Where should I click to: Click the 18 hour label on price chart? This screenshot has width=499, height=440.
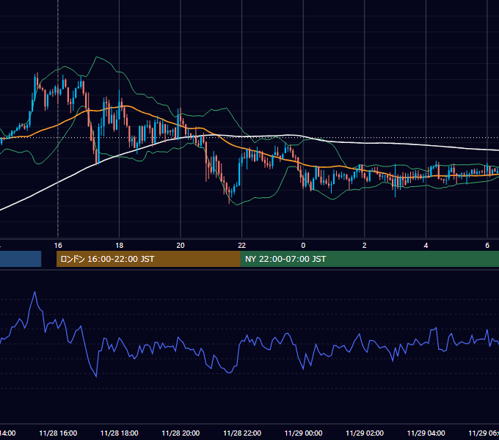coord(120,246)
